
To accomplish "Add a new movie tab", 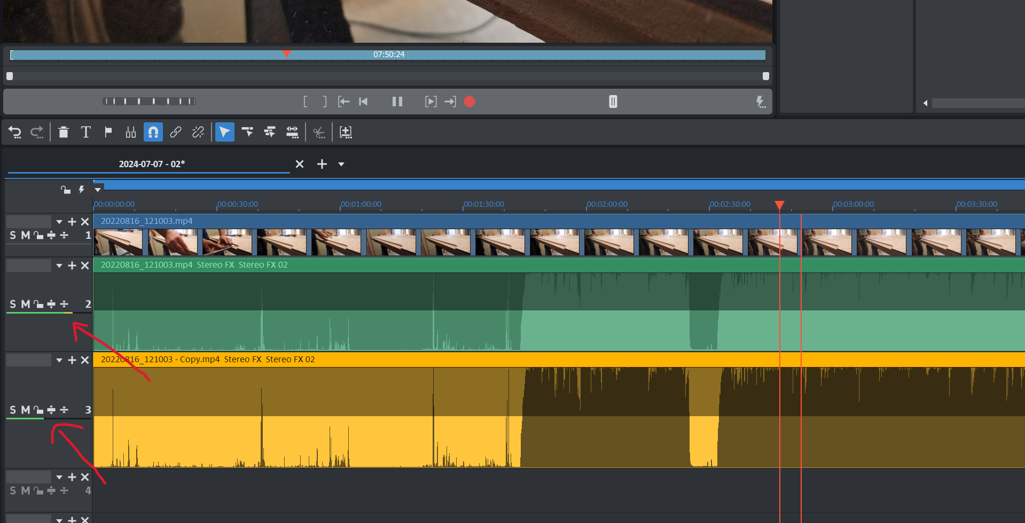I will pos(322,164).
